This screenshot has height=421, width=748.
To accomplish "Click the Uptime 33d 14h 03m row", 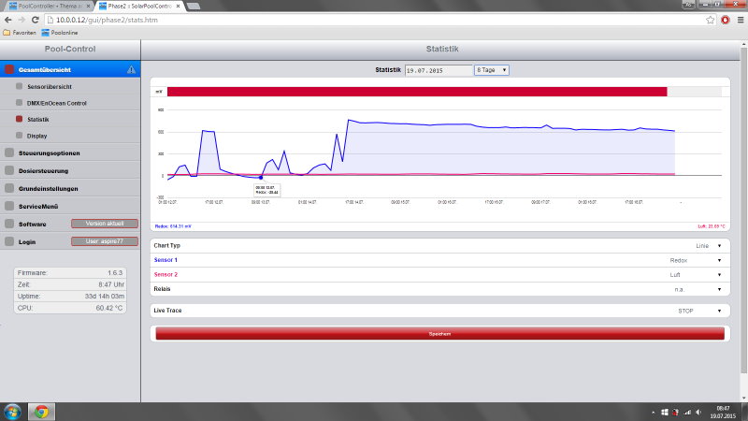I will pos(70,297).
